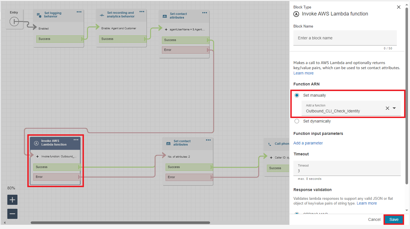Expand Caller ID details plus icon

pos(271,158)
